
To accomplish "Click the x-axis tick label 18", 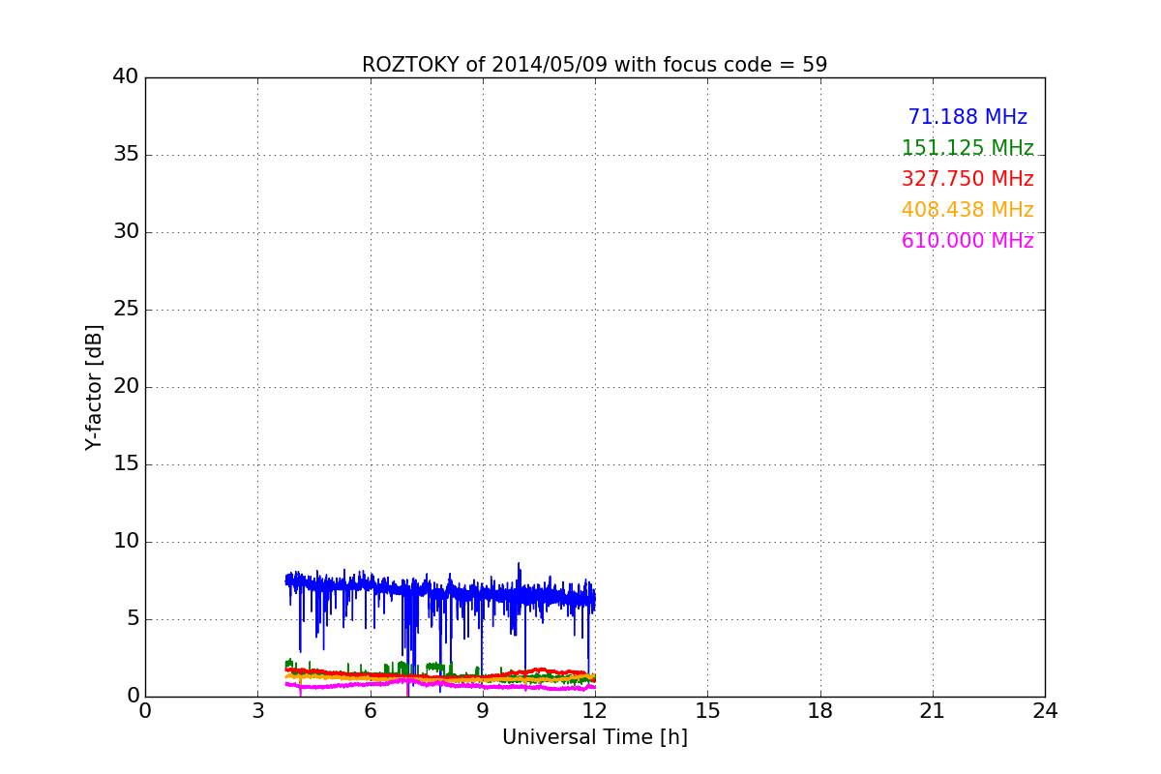I will click(820, 711).
